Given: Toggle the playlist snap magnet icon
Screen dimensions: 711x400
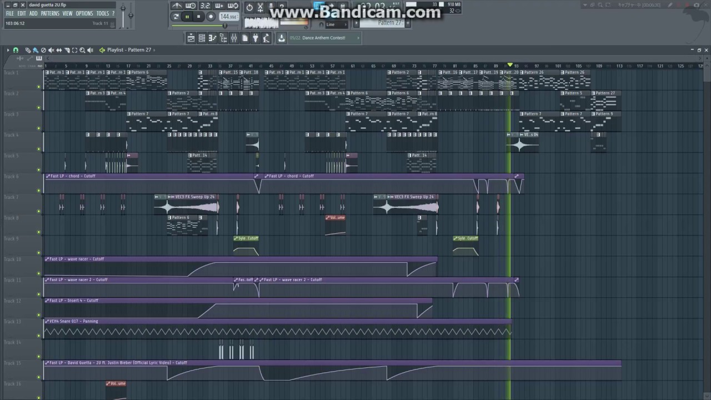Looking at the screenshot, I should click(x=16, y=50).
